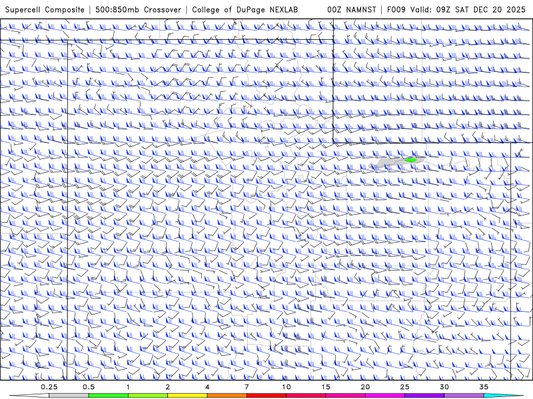Select the magenta segment between 20 and 25
This screenshot has height=399, width=533.
[x=385, y=396]
